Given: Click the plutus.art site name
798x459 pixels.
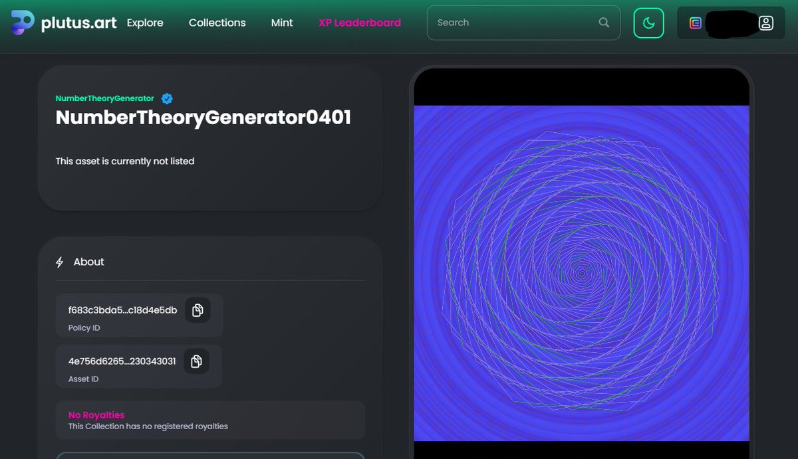Looking at the screenshot, I should pos(78,23).
